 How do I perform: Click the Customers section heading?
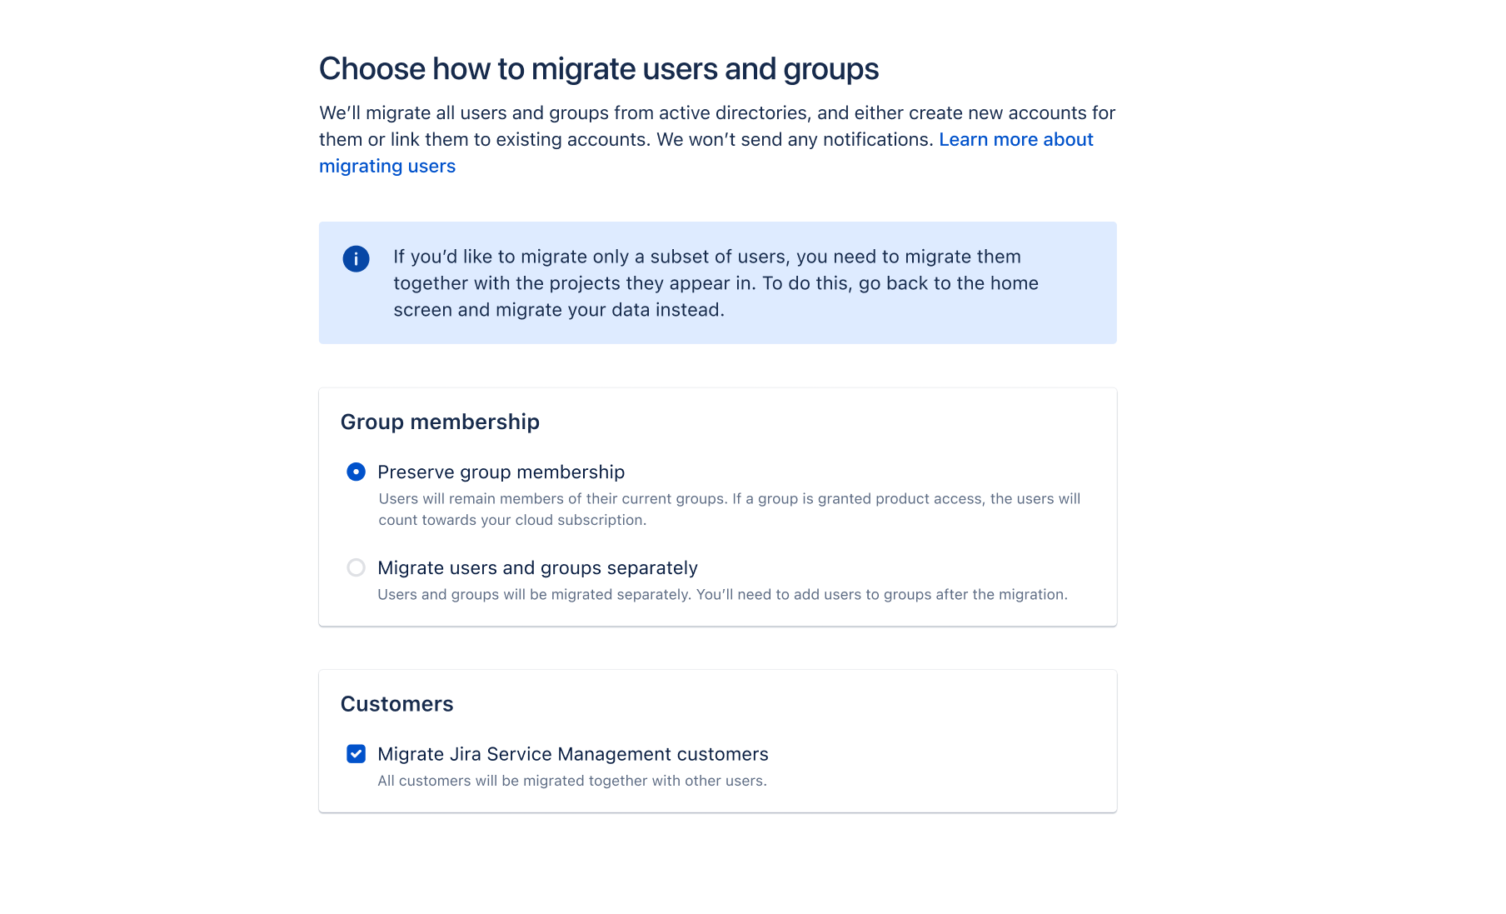(x=396, y=704)
